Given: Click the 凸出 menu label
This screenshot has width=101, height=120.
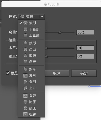Looking at the screenshot, I should tap(33, 49).
